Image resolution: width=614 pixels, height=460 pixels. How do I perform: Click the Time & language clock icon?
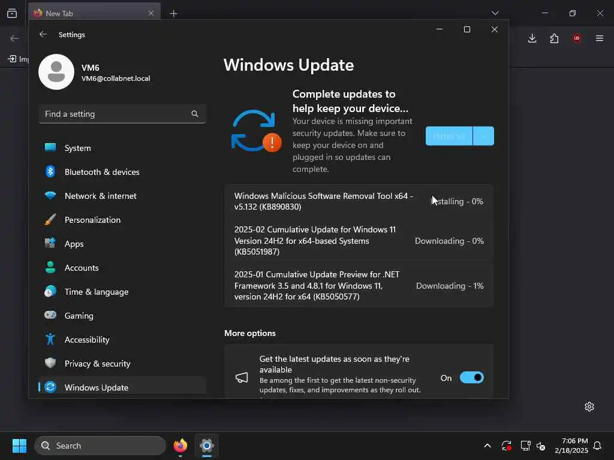(50, 292)
